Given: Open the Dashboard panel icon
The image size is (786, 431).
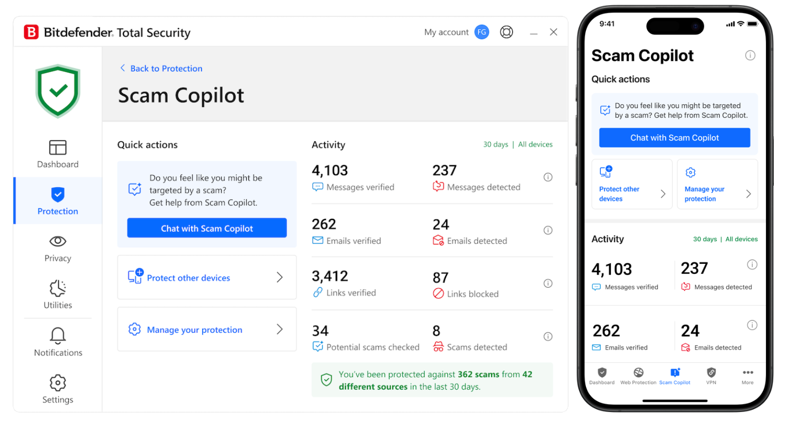Looking at the screenshot, I should pos(57,146).
